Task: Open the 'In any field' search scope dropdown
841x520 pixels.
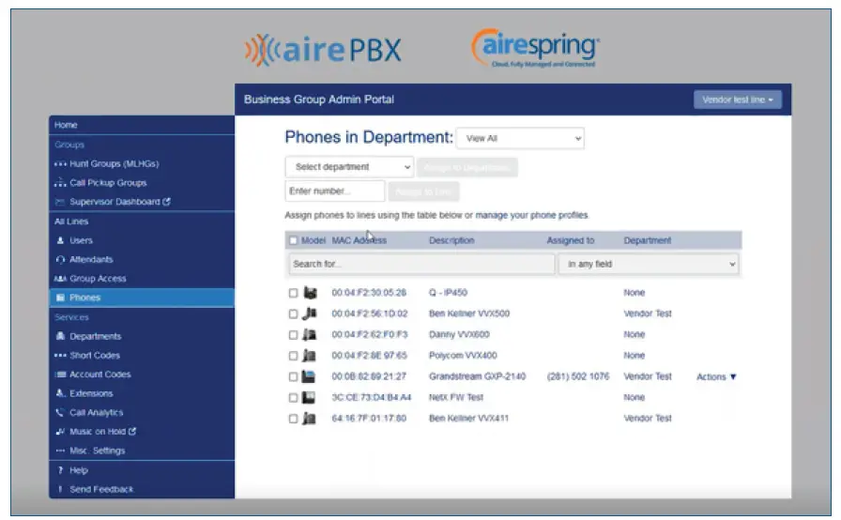Action: (649, 265)
